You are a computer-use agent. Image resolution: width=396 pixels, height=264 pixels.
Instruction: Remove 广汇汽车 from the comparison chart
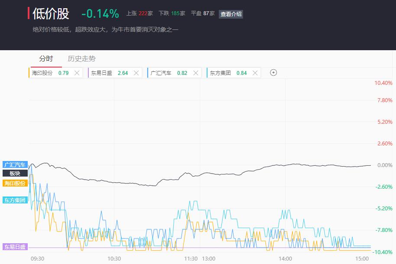[195, 73]
